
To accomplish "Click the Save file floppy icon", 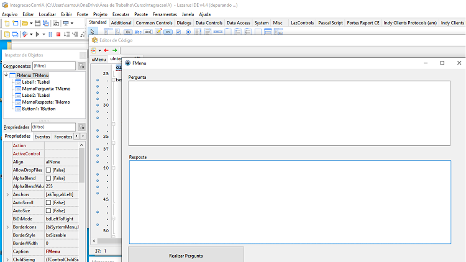I will tap(37, 23).
